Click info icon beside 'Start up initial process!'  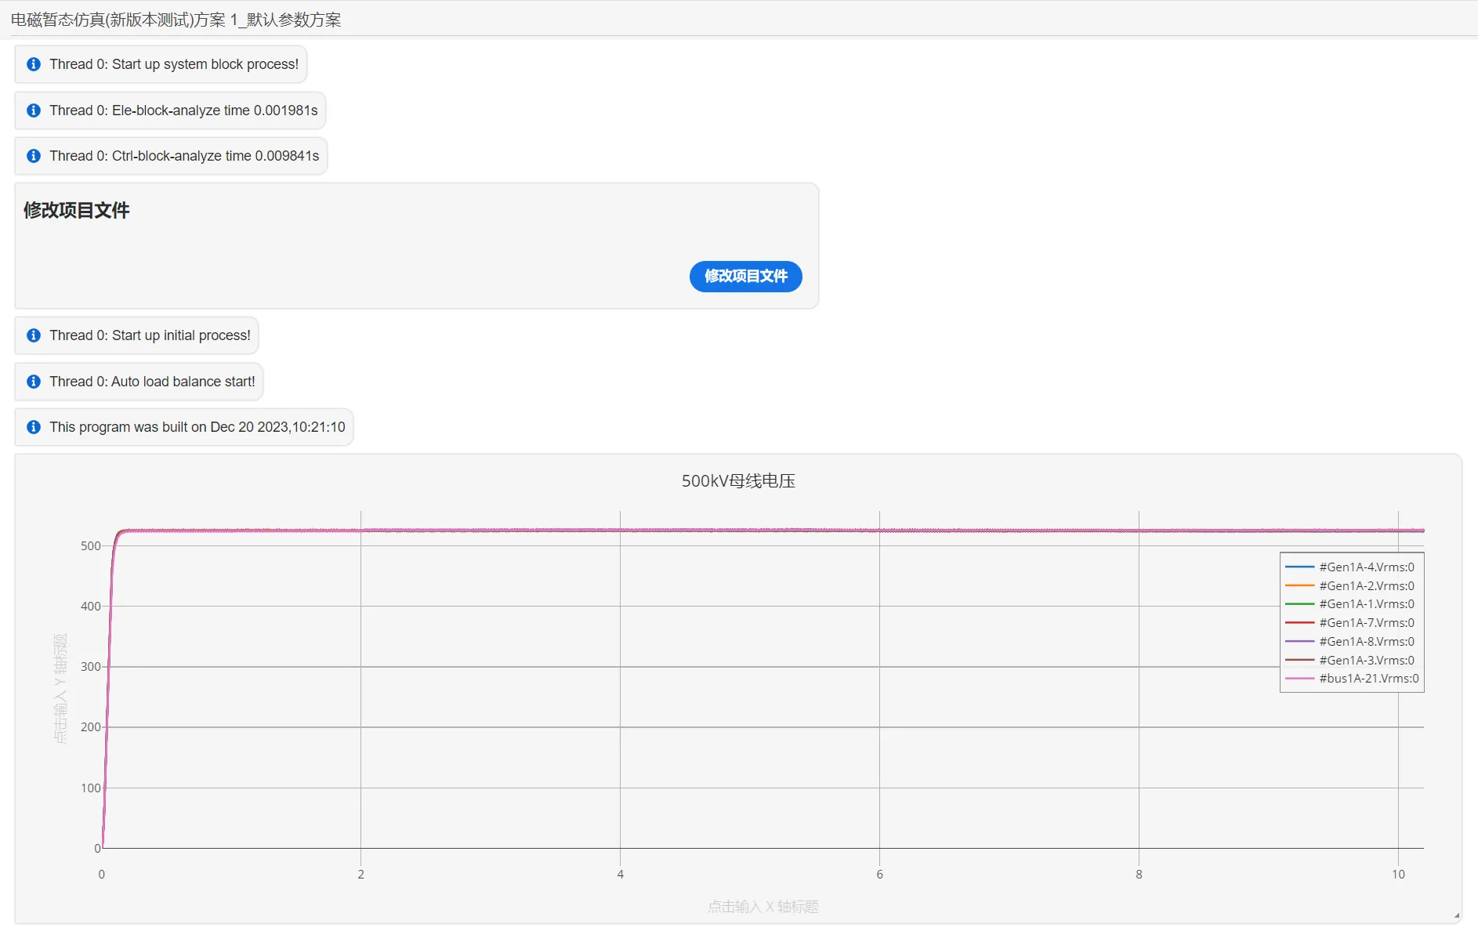coord(34,335)
